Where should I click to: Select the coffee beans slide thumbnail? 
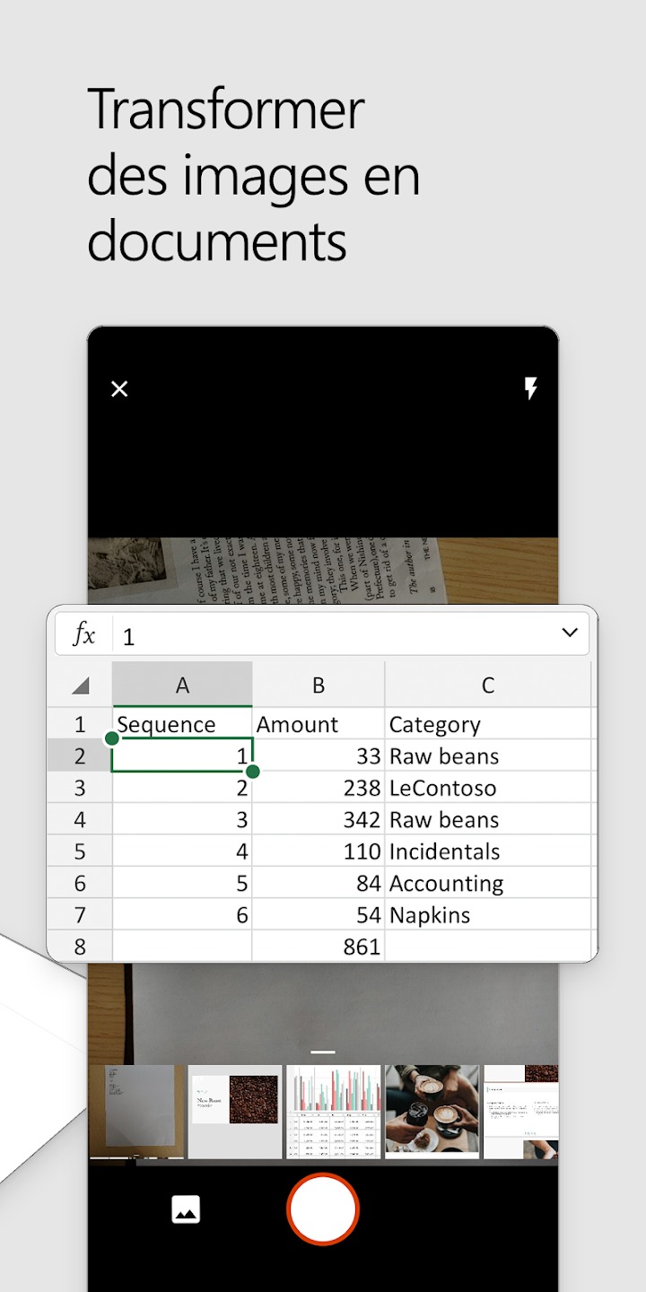[x=235, y=1112]
